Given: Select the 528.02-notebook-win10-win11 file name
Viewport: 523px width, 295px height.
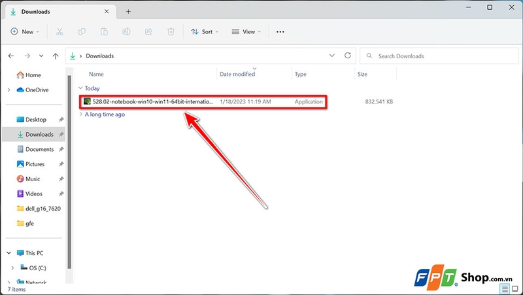Looking at the screenshot, I should [152, 101].
